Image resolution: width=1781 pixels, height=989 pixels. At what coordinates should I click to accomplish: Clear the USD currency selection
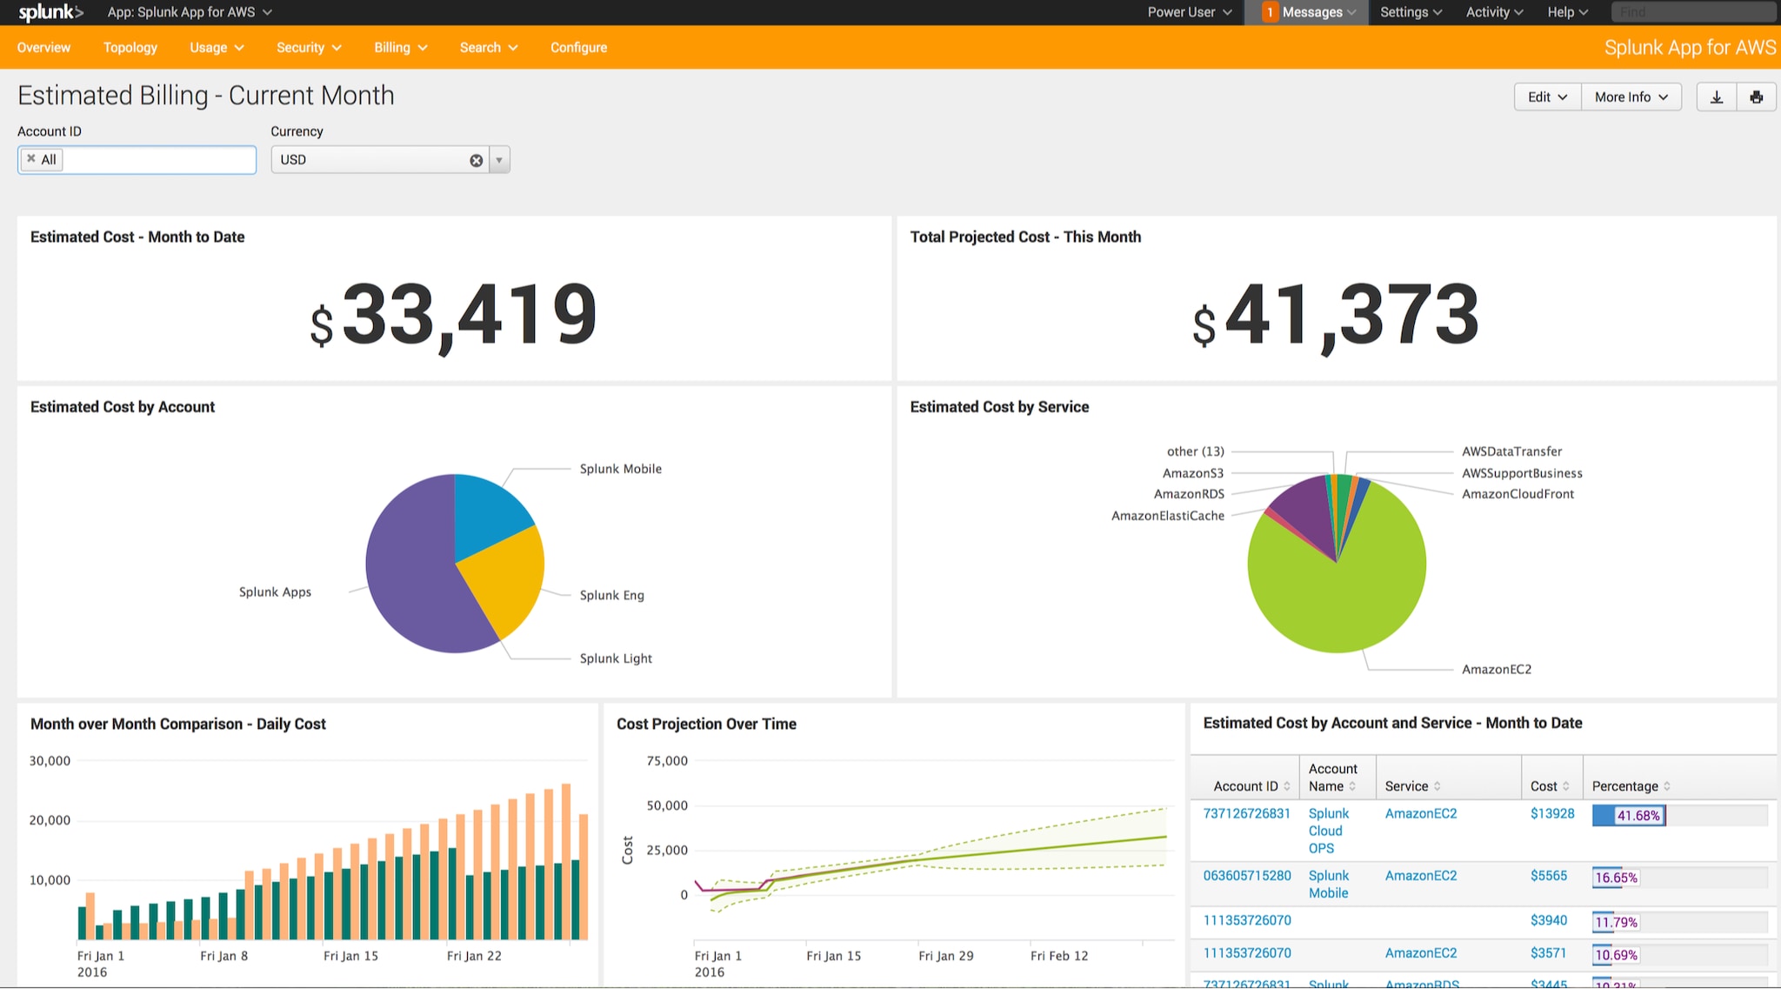tap(477, 160)
